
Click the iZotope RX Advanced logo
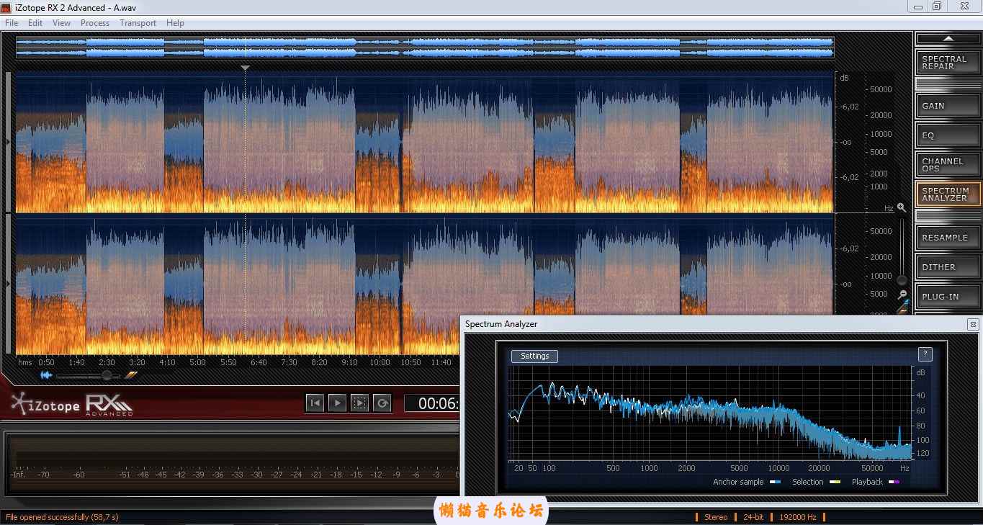72,405
